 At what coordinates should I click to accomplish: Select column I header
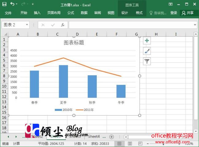176,34
